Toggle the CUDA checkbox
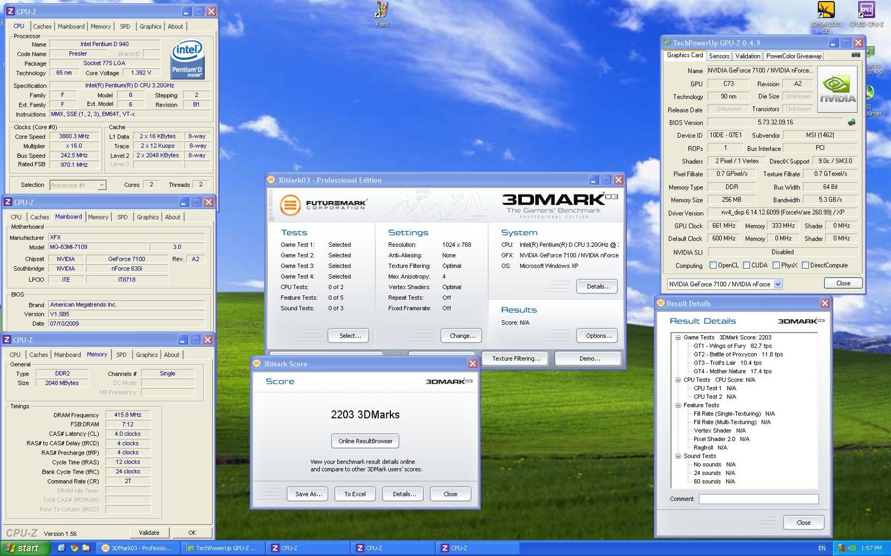This screenshot has width=891, height=556. click(746, 265)
